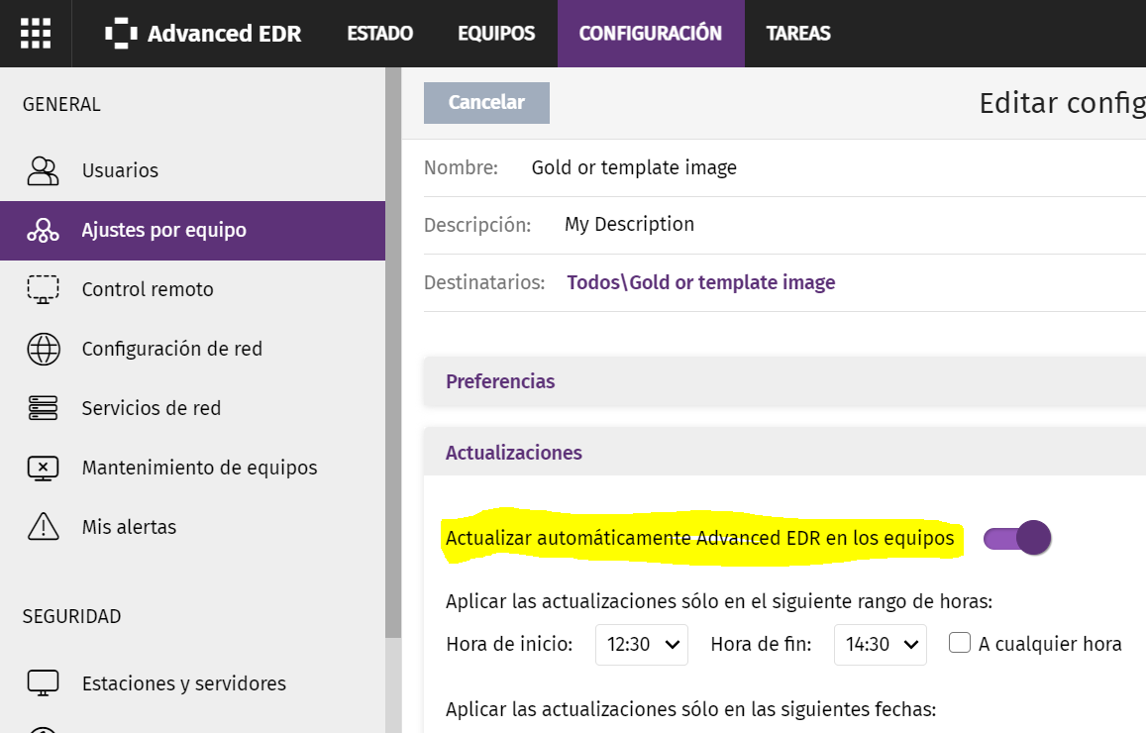Image resolution: width=1146 pixels, height=733 pixels.
Task: Open the TAREAS tab
Action: [x=798, y=34]
